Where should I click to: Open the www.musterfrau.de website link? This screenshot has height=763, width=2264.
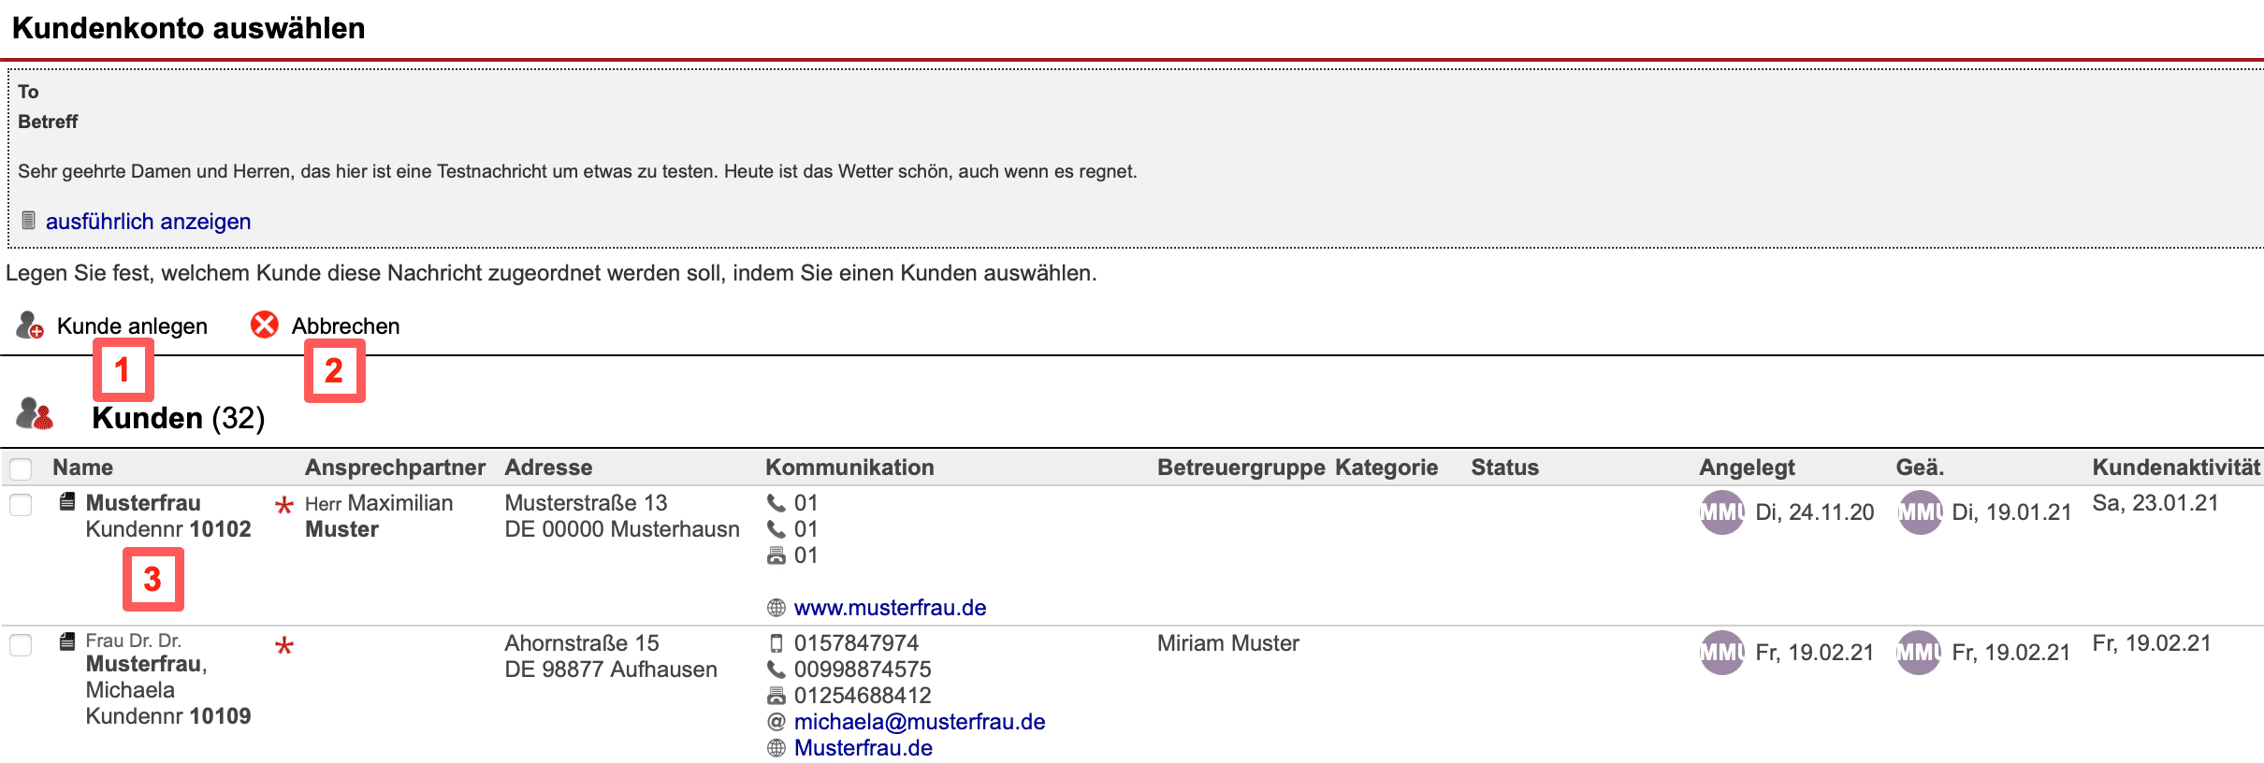[x=890, y=608]
